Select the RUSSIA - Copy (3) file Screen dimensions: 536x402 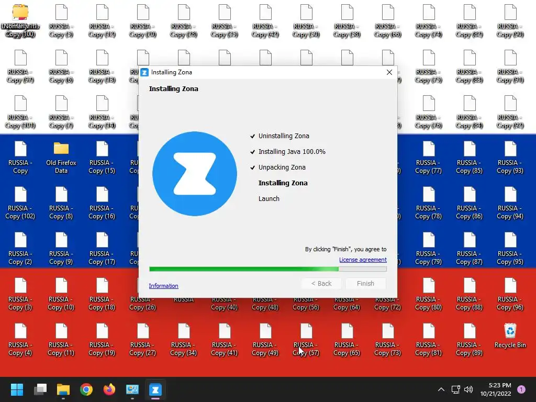pyautogui.click(x=20, y=294)
